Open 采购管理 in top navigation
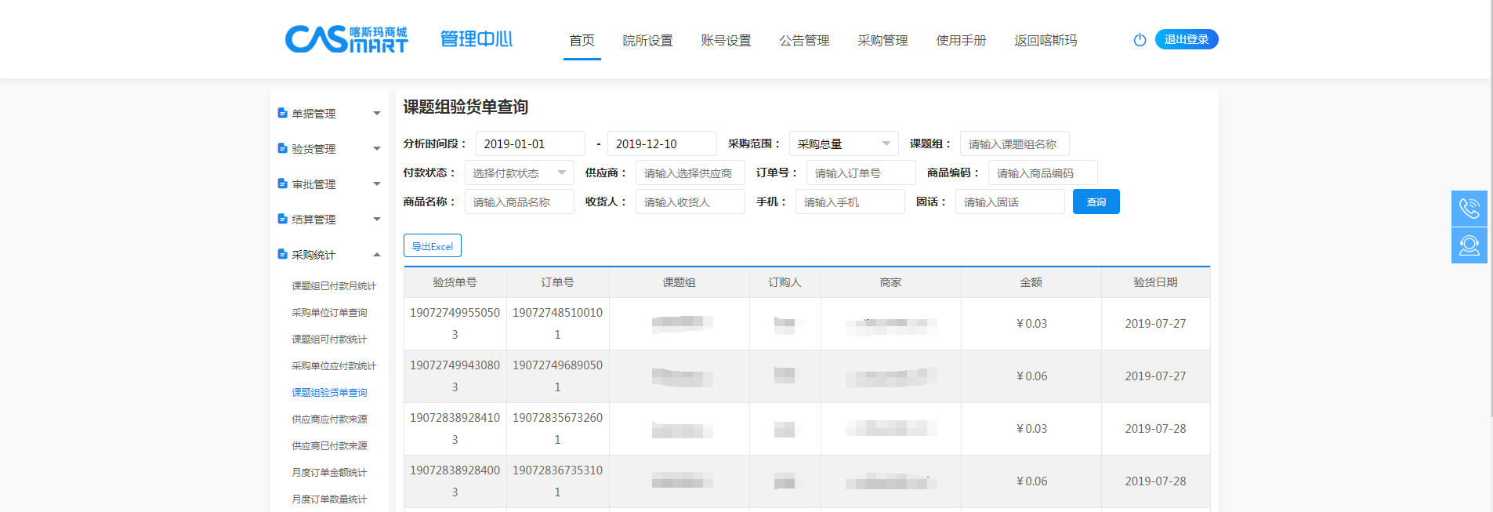The image size is (1493, 512). (x=882, y=40)
